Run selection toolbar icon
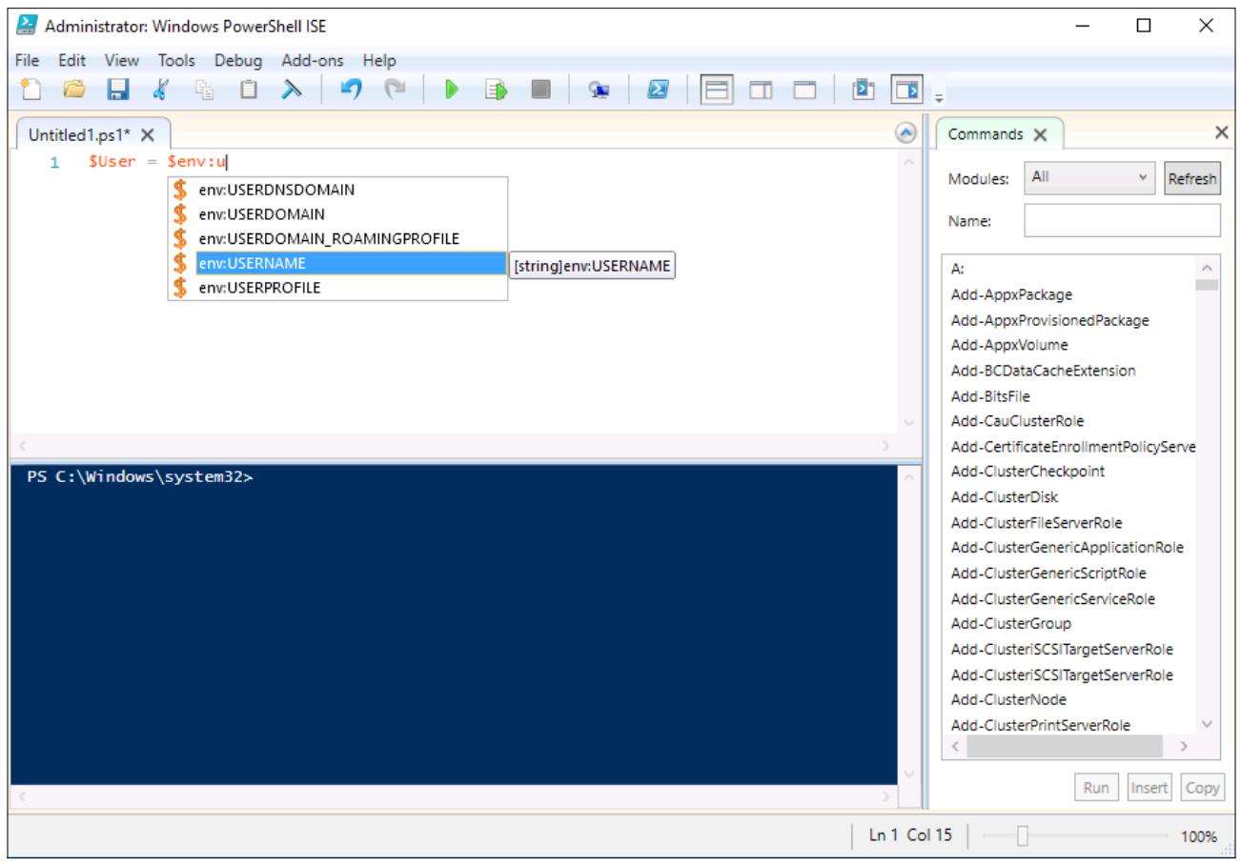 pyautogui.click(x=496, y=89)
